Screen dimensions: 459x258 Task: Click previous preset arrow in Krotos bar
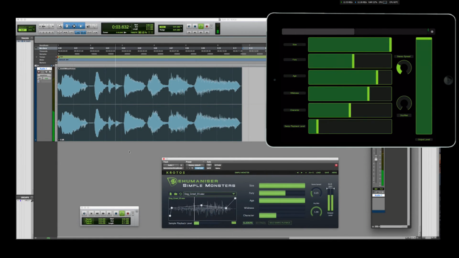pyautogui.click(x=297, y=172)
